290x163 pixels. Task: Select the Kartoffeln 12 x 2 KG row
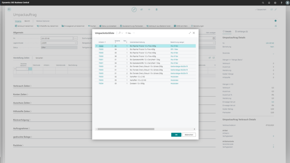(145, 77)
